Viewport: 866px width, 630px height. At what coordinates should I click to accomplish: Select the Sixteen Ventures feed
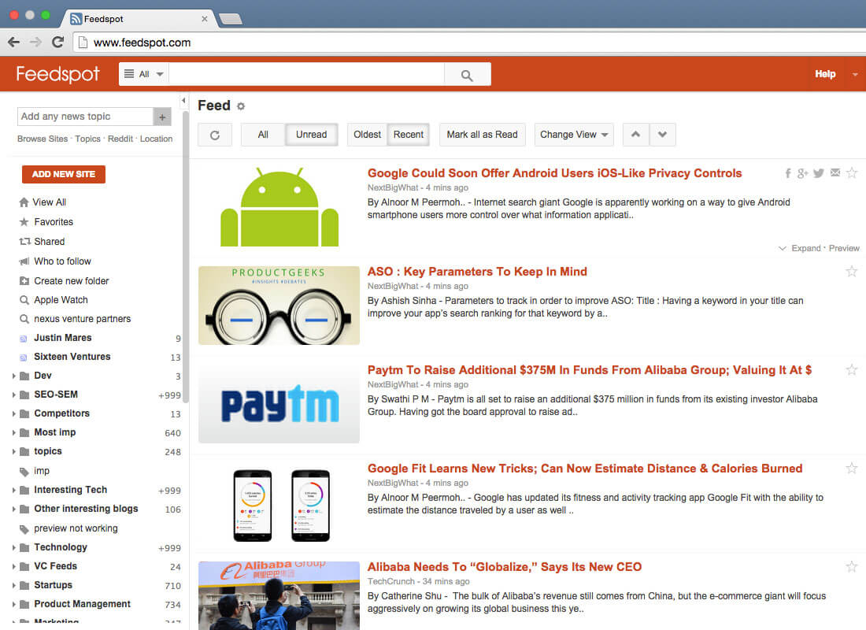point(72,357)
